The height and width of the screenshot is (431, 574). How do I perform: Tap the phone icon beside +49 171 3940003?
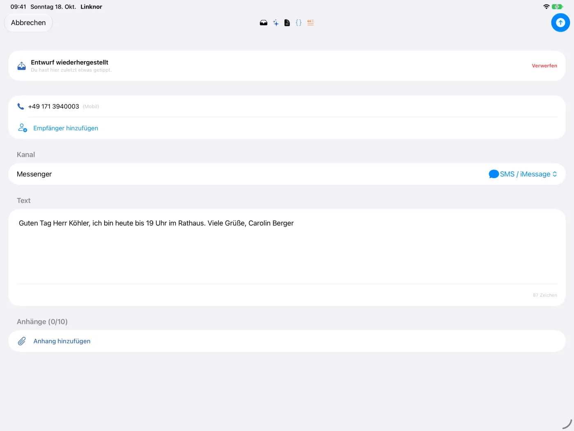coord(20,106)
